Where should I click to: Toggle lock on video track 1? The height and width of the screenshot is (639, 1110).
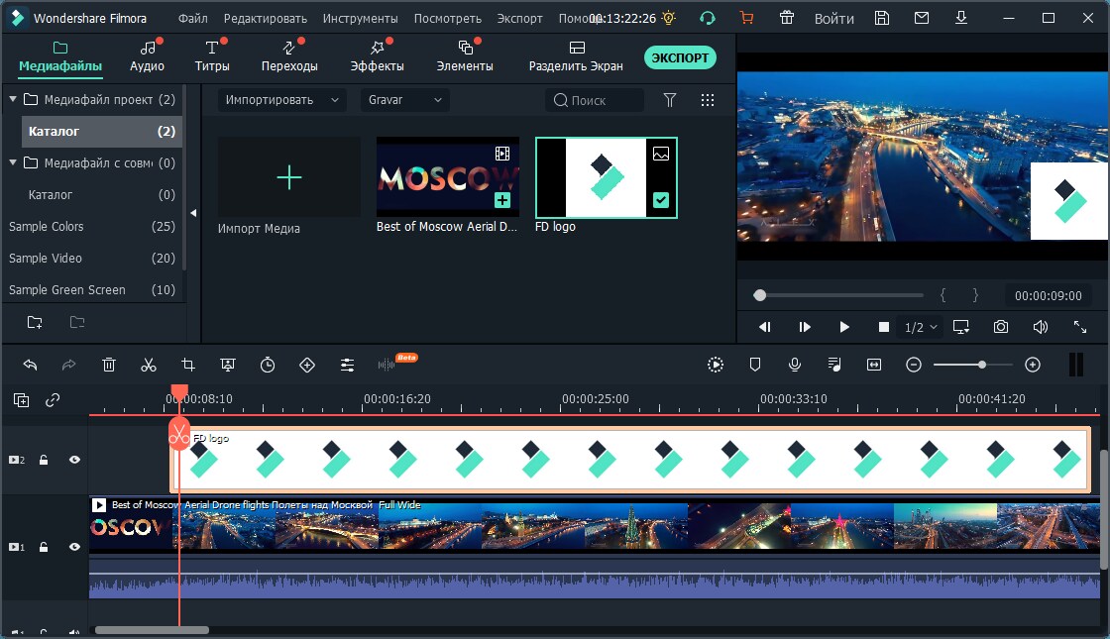[44, 546]
